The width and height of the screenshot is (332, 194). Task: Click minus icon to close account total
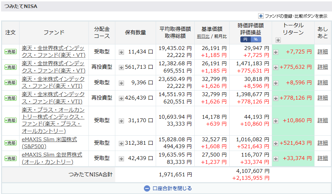147,188
